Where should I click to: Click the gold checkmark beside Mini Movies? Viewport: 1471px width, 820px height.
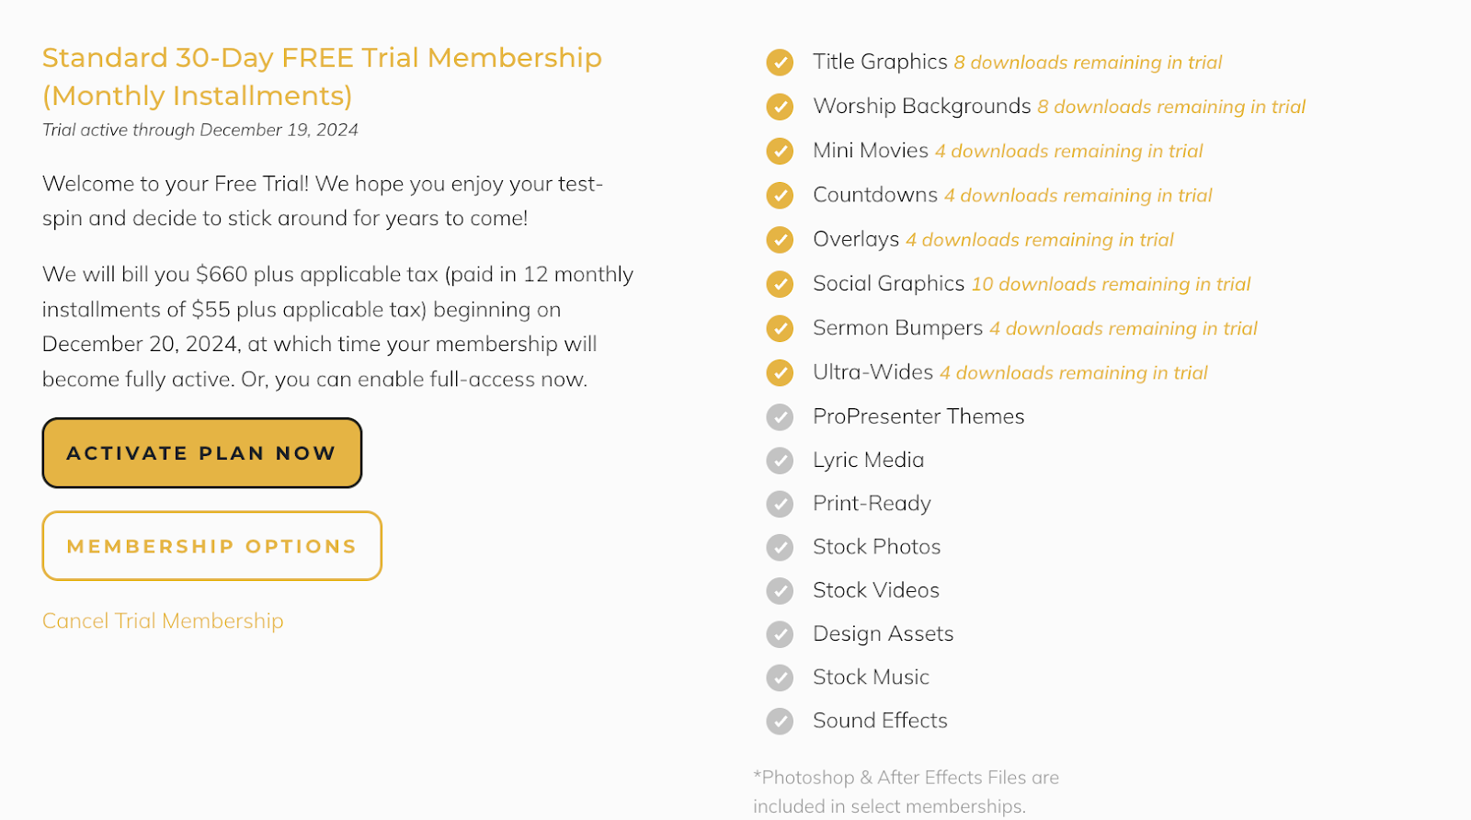coord(780,151)
